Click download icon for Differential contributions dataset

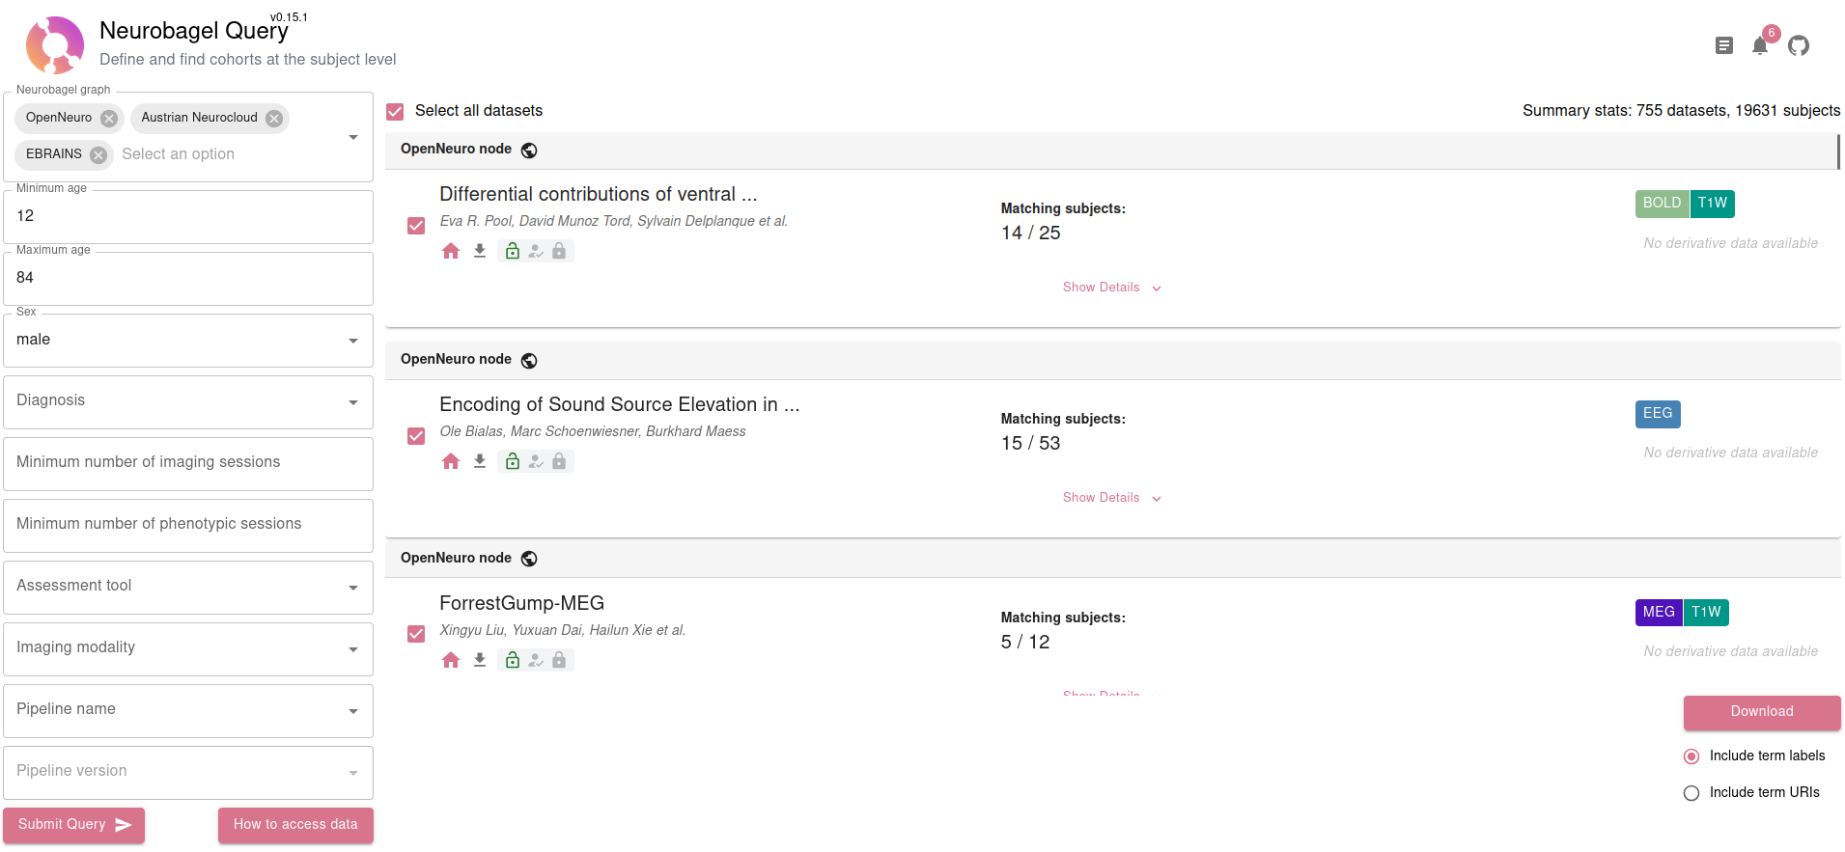pyautogui.click(x=480, y=251)
